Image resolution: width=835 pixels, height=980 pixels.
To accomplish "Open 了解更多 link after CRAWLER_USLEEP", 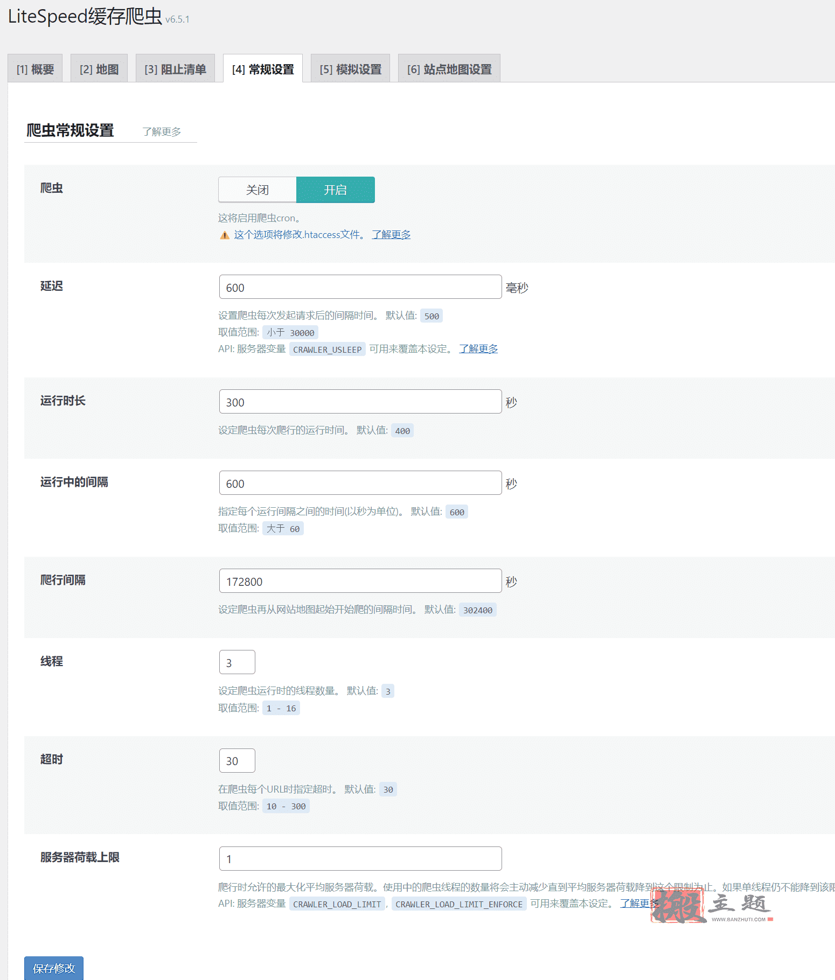I will (x=478, y=349).
